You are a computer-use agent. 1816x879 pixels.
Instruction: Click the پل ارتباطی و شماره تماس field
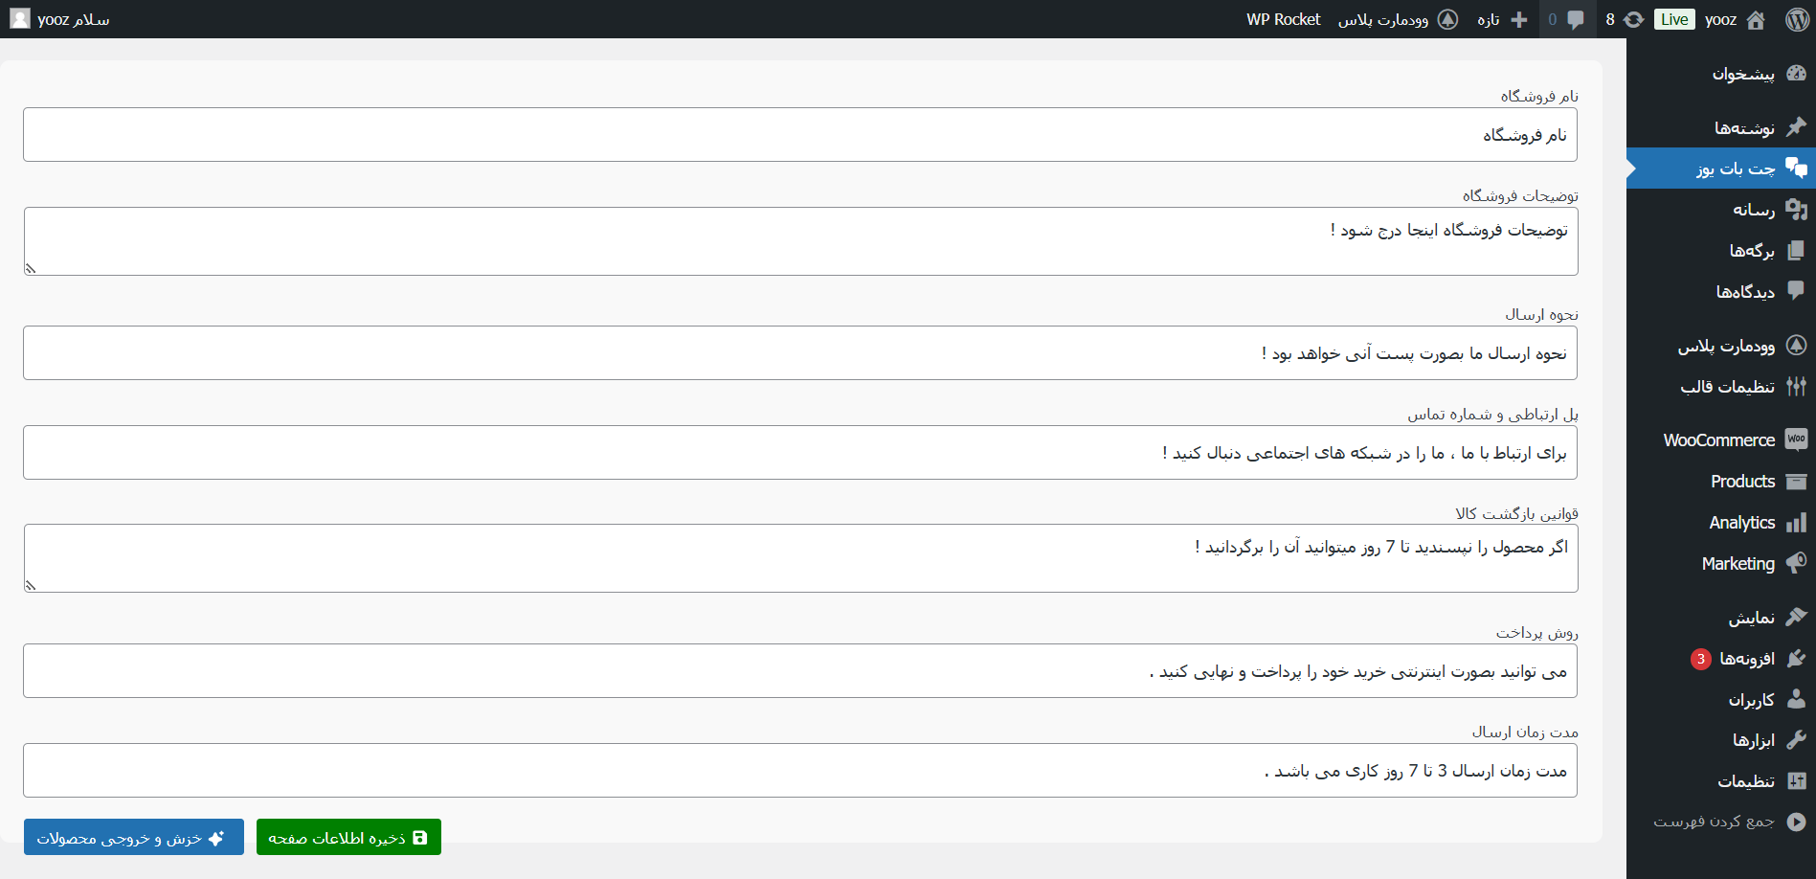tap(800, 453)
